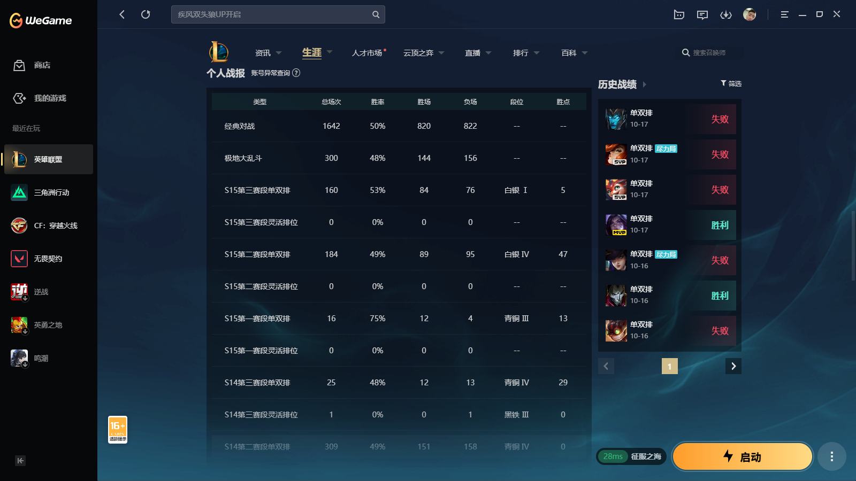Click the 1642 total games value
The image size is (856, 481).
[331, 126]
